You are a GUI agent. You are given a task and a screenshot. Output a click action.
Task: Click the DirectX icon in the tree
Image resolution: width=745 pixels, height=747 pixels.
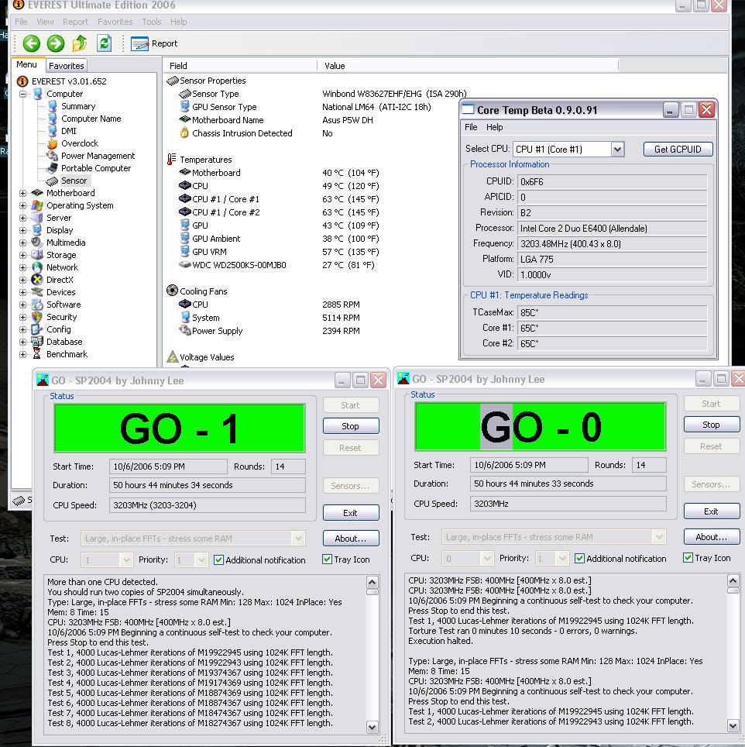coord(37,280)
